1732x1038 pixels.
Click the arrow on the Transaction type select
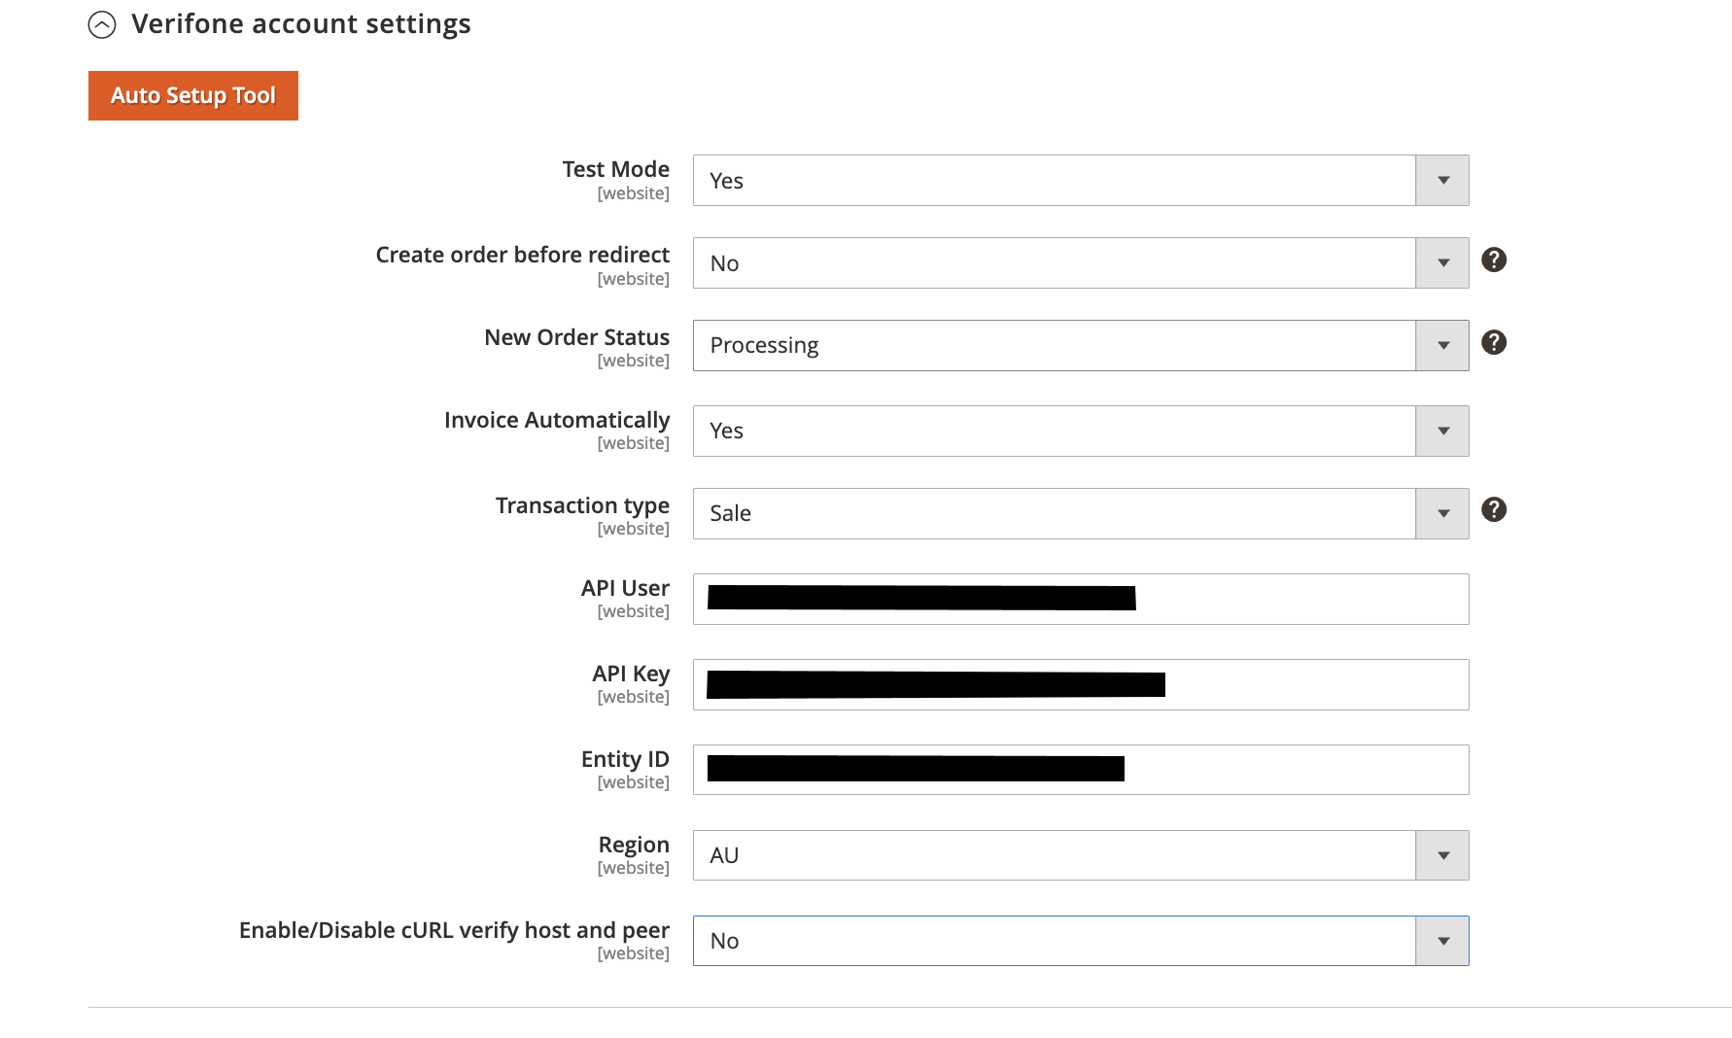(x=1442, y=513)
